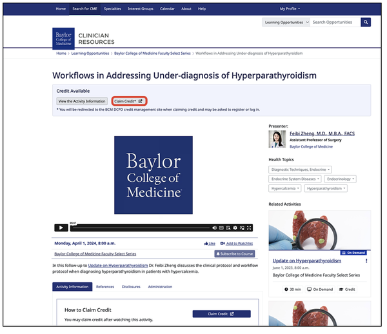This screenshot has width=387, height=334.
Task: Click Baylor College of Medicine link under presenter
Action: pos(311,146)
